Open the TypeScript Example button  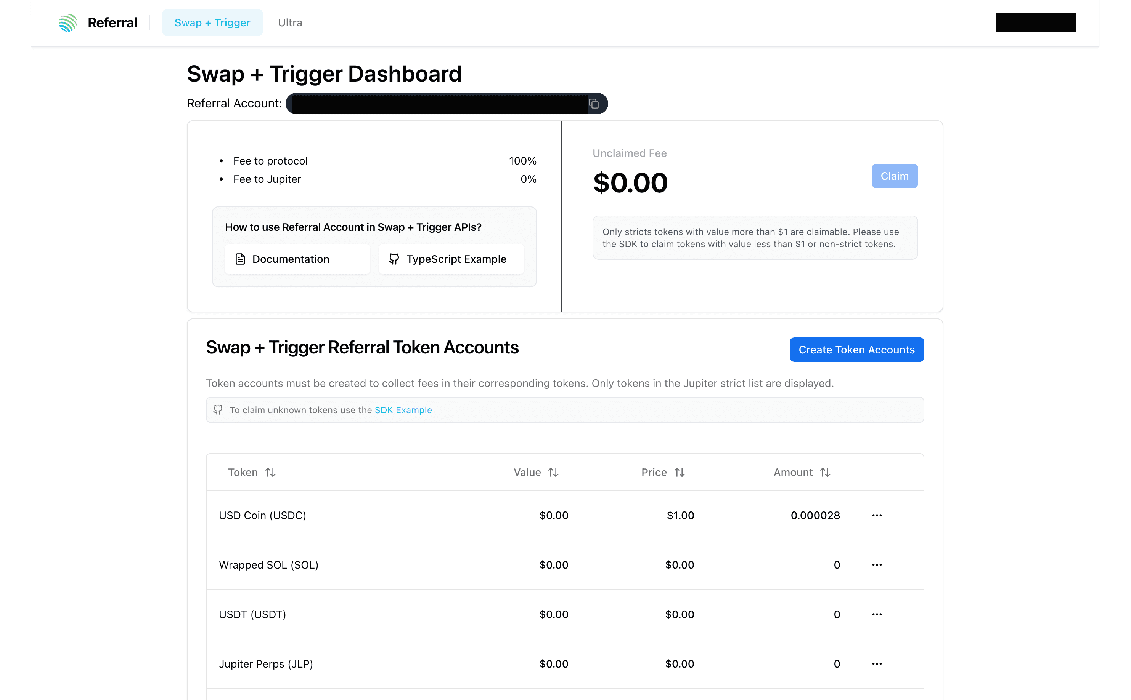[451, 259]
